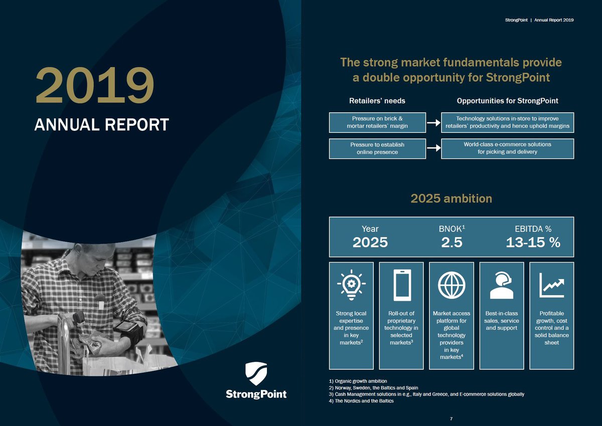Click footnote 3 about Cash Management solutions
Image resolution: width=602 pixels, height=426 pixels.
[426, 394]
